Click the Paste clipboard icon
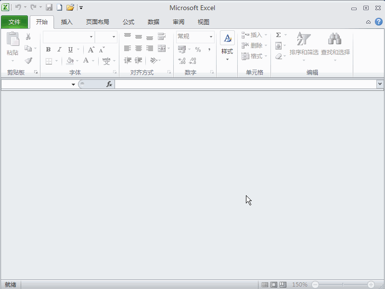 coord(13,39)
